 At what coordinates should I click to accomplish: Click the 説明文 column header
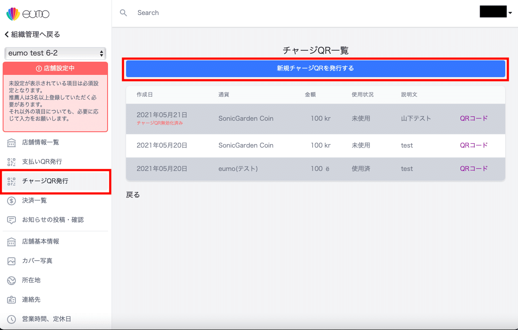coord(409,95)
